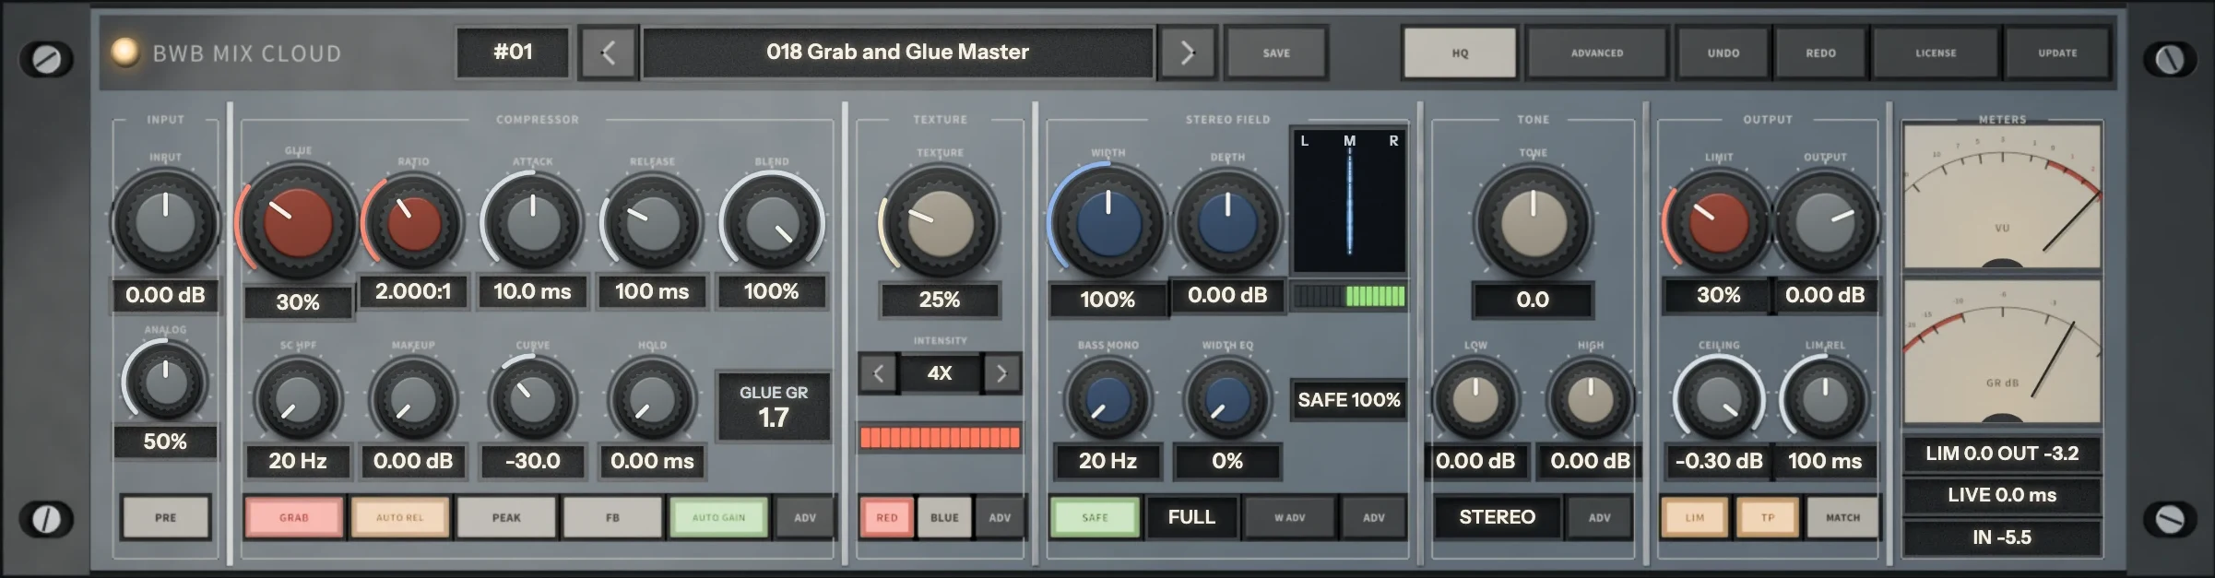Click the power lamp next to BWB MIX CLOUD

point(124,52)
